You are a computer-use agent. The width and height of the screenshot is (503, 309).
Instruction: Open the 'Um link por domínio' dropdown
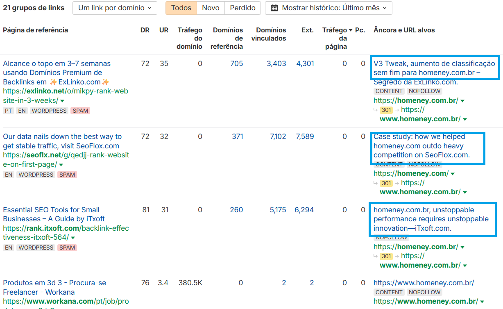(x=115, y=8)
